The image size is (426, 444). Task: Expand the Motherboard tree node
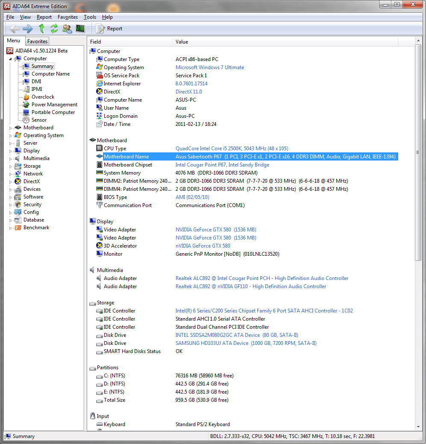click(11, 128)
